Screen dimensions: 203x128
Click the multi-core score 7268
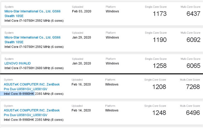pyautogui.click(x=193, y=87)
